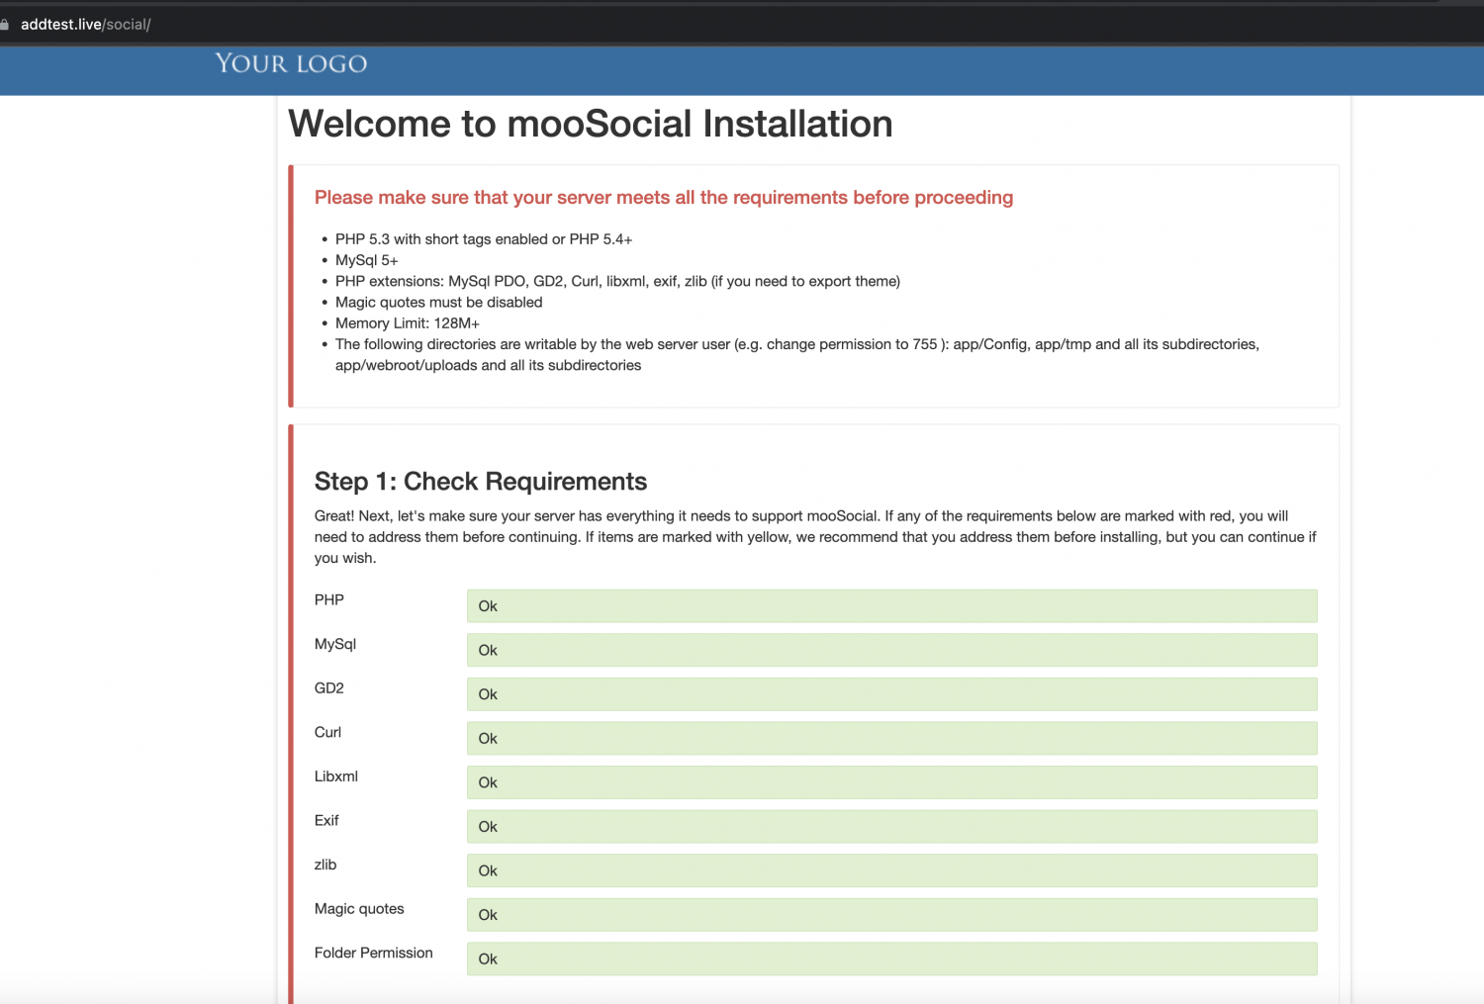The height and width of the screenshot is (1004, 1484).
Task: Click the Memory Limit: 128M+ line
Action: point(408,323)
